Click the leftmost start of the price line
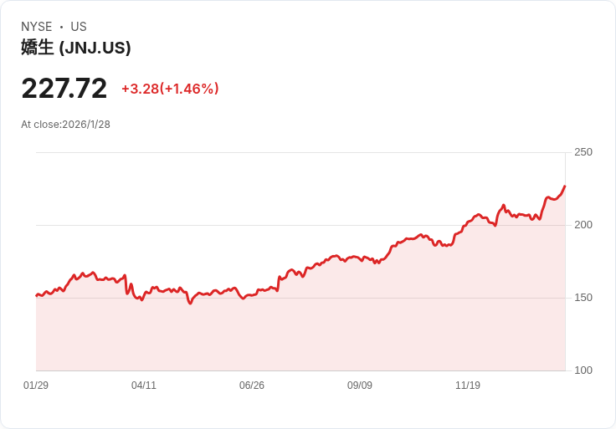 click(x=37, y=295)
